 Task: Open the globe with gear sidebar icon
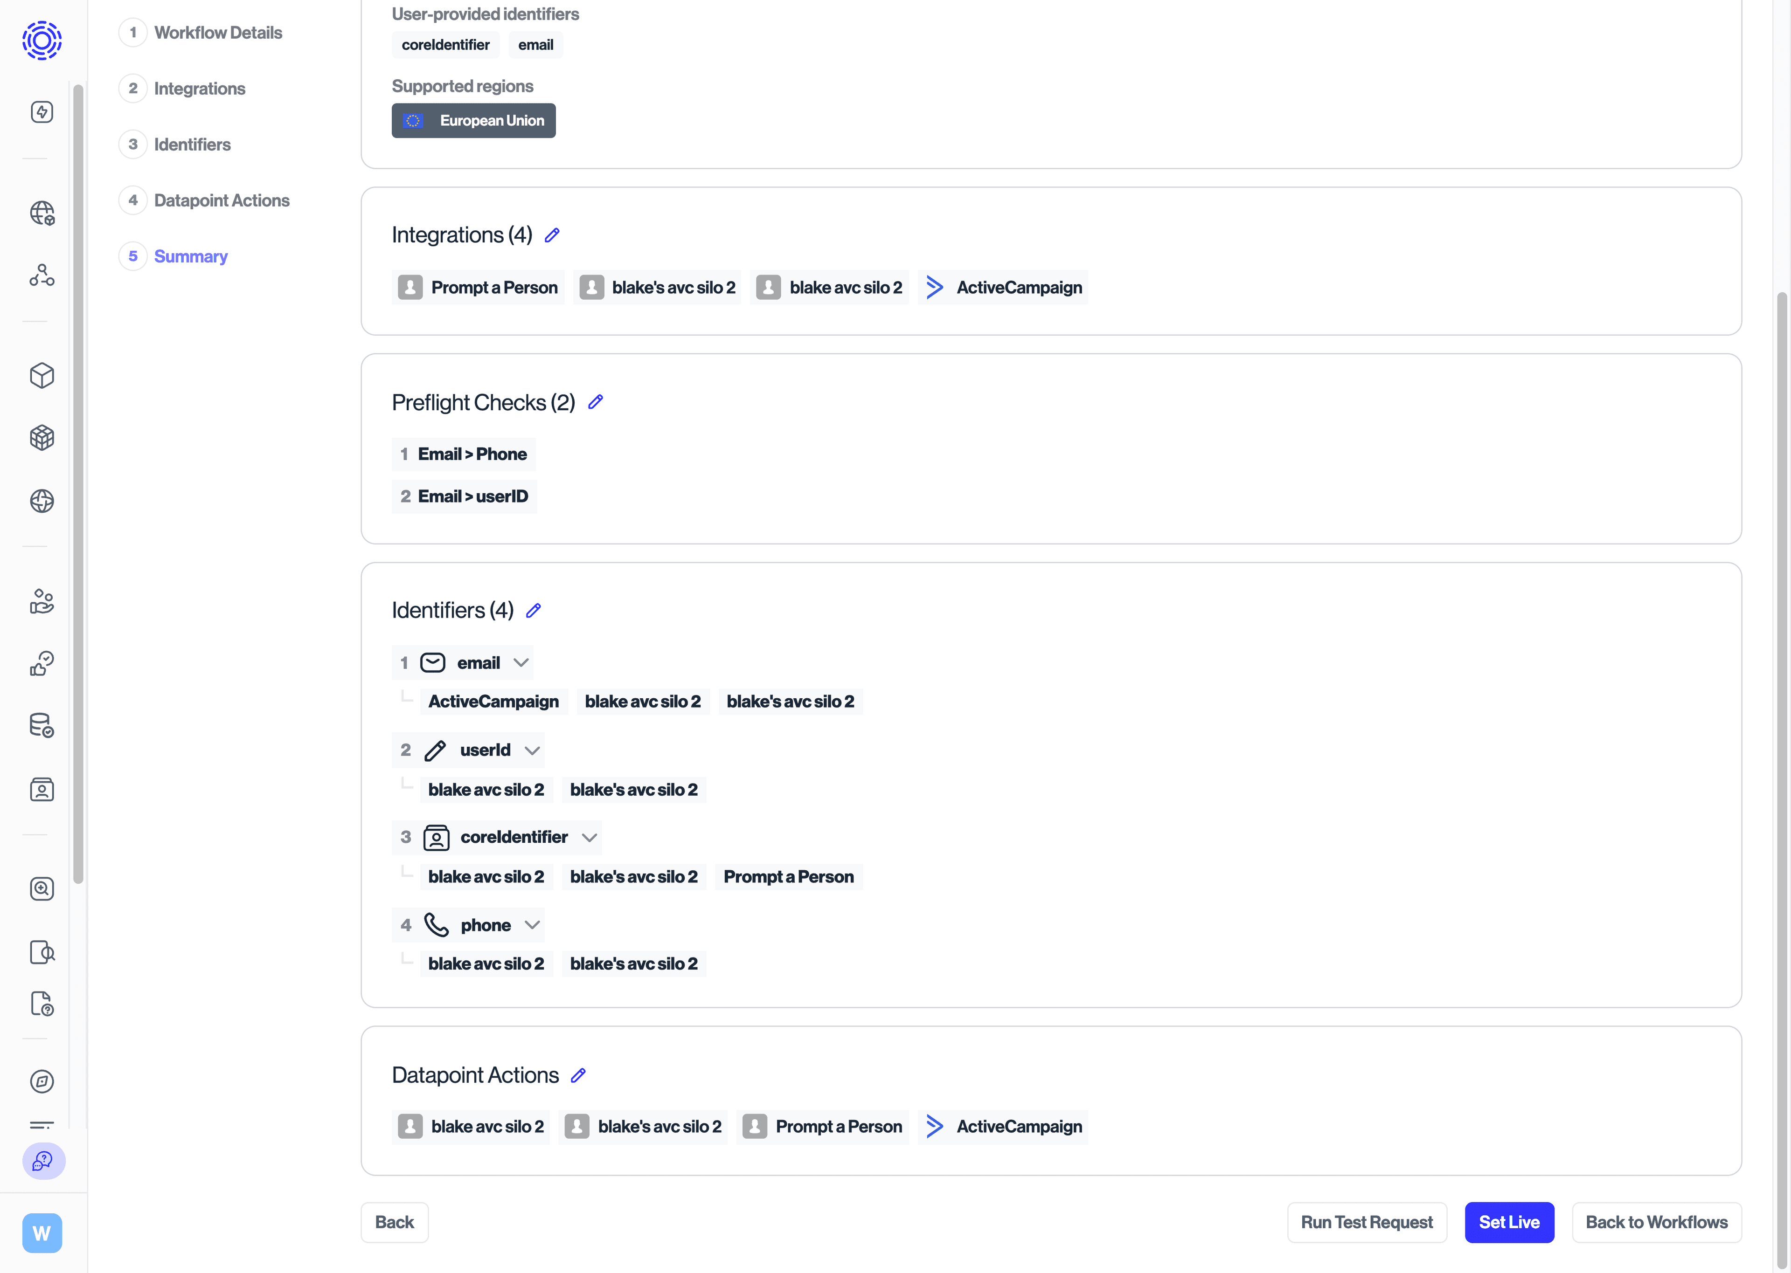42,213
